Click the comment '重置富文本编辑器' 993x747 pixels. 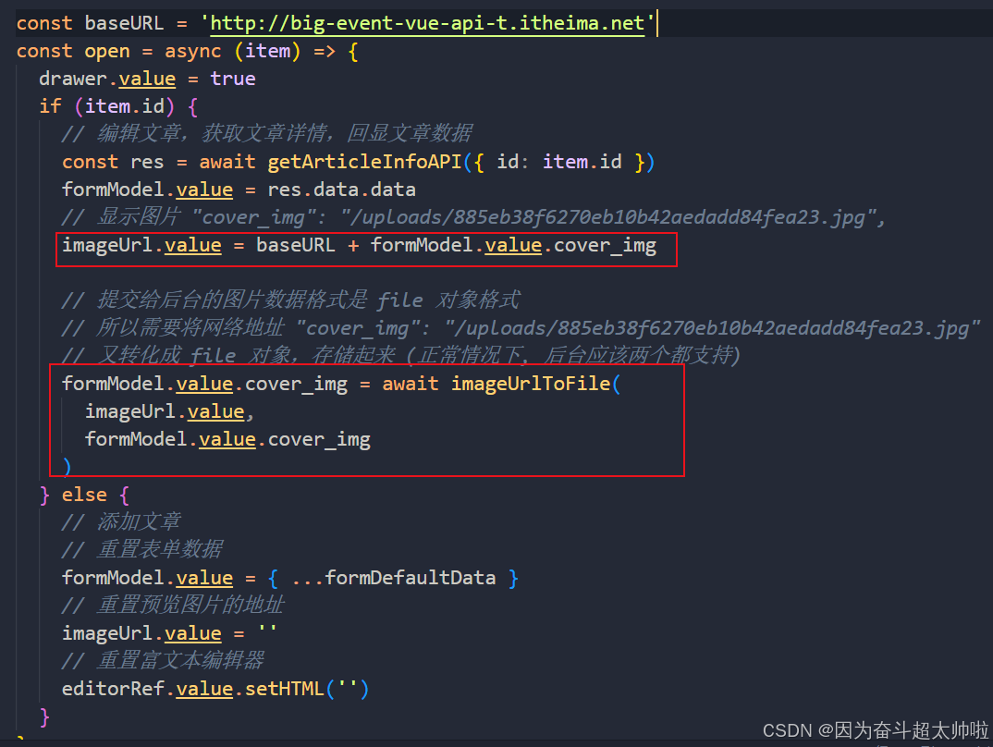pos(163,660)
